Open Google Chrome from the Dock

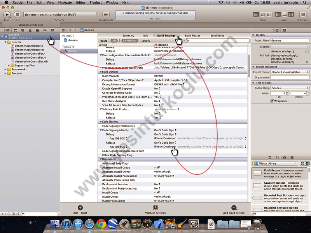[101, 224]
